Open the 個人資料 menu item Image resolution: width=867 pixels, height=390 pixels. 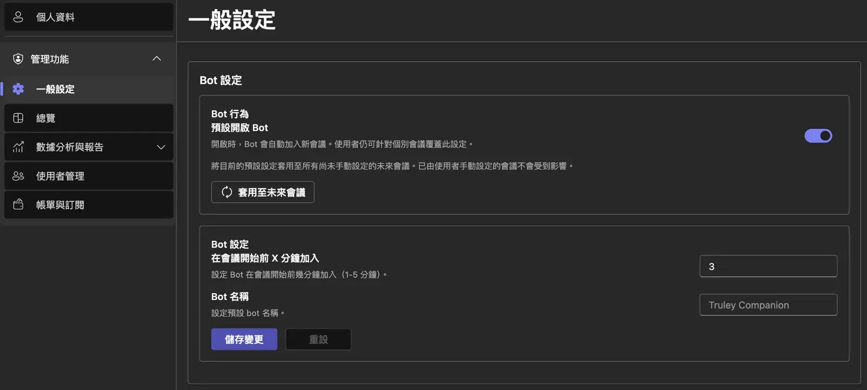pos(89,17)
